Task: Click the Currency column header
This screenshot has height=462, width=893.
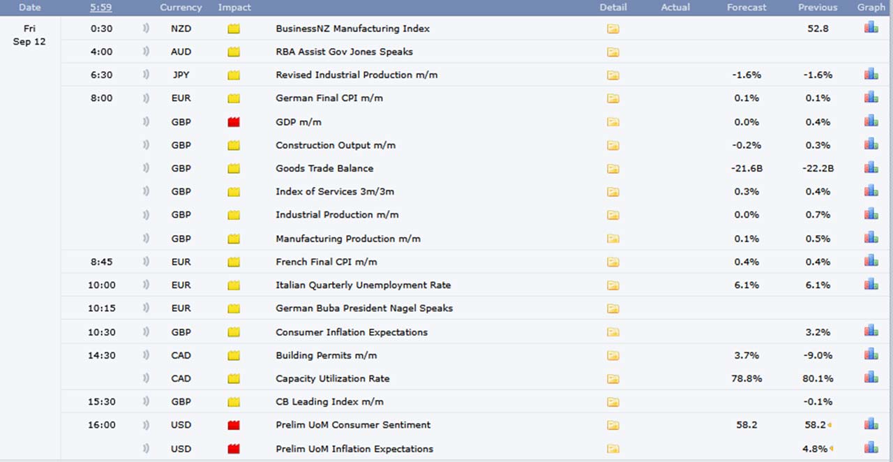Action: click(181, 7)
